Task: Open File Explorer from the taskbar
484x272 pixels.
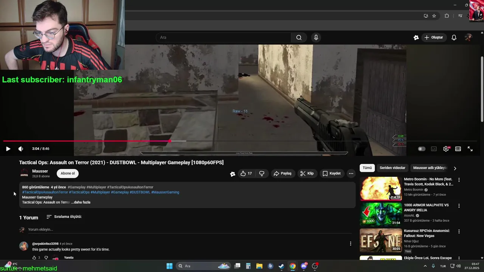Action: [x=259, y=266]
